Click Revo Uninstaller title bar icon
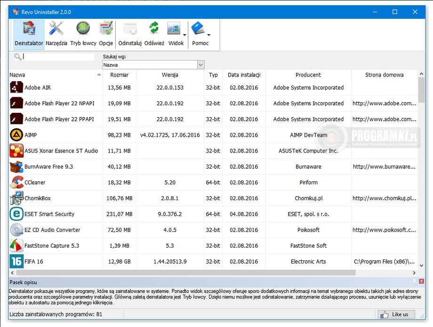433x327 pixels. pos(16,12)
